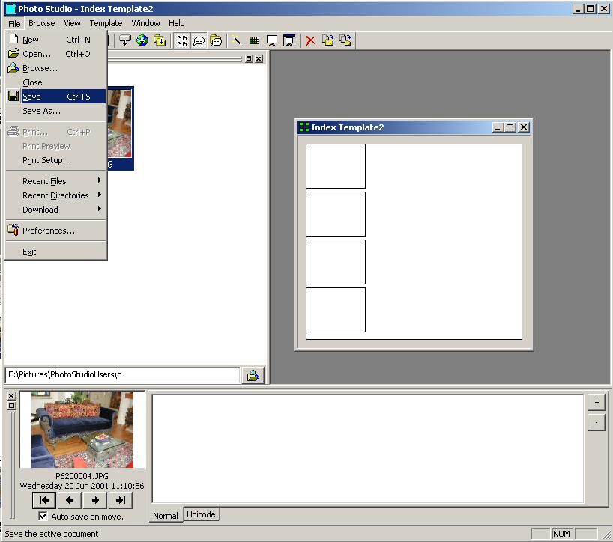Switch to the Unicode tab
Screen dimensions: 613x542
click(x=201, y=514)
